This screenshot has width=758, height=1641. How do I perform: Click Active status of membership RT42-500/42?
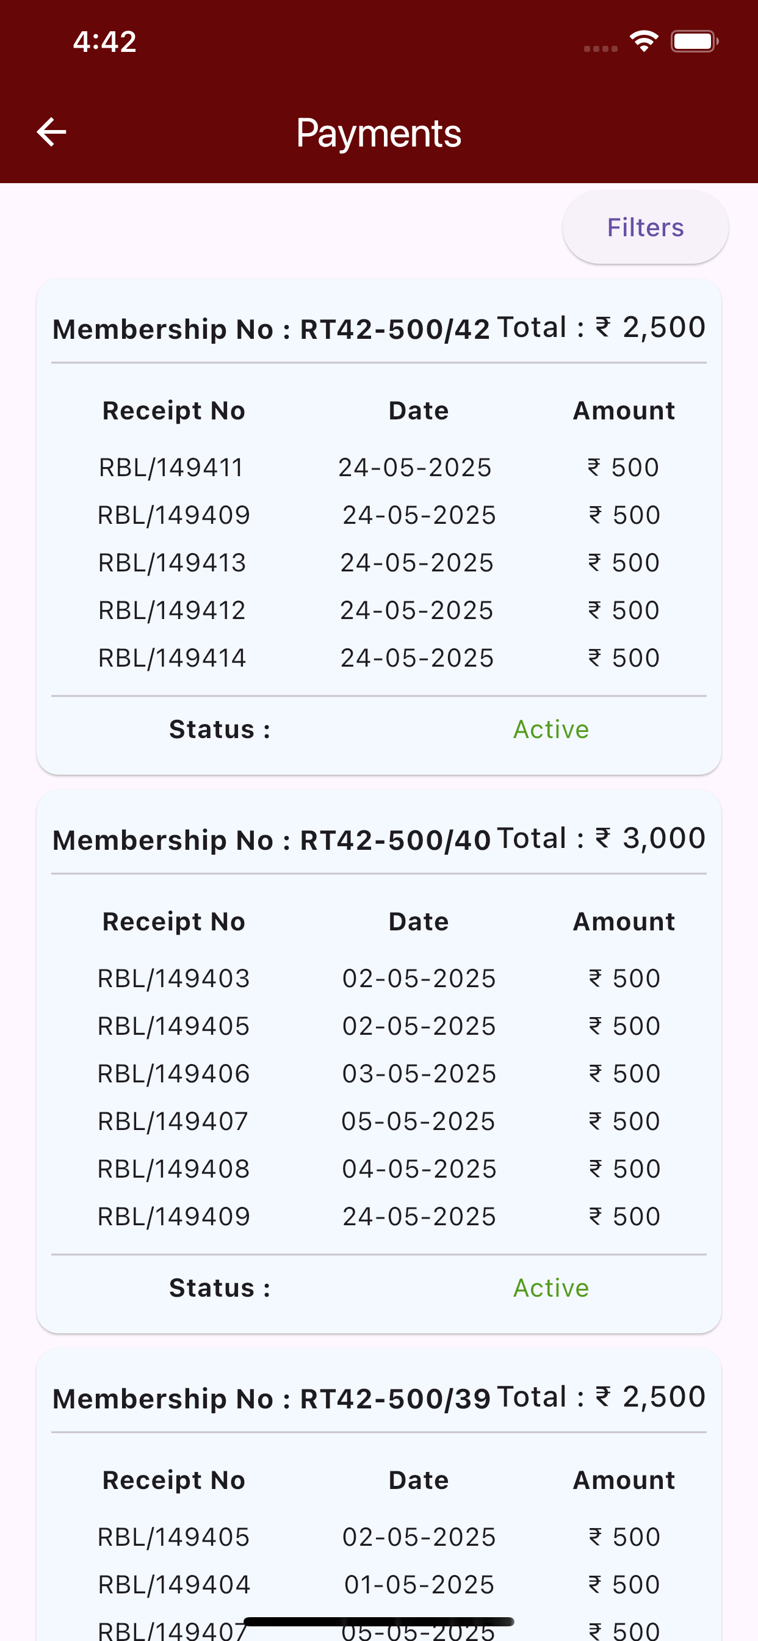point(551,730)
